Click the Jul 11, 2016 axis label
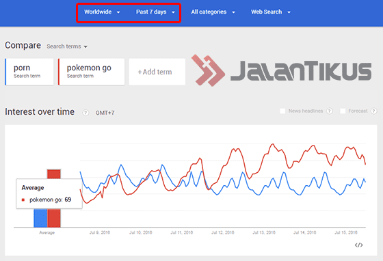 [x=181, y=232]
